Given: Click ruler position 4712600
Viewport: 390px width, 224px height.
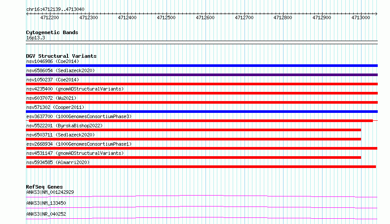Looking at the screenshot, I should point(205,17).
